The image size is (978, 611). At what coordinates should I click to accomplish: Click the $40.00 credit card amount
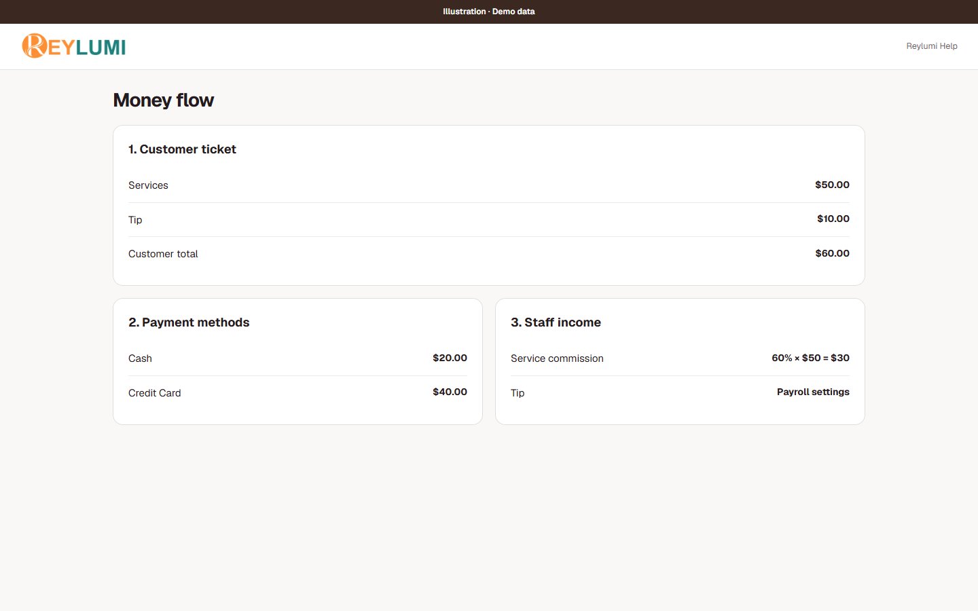tap(450, 392)
